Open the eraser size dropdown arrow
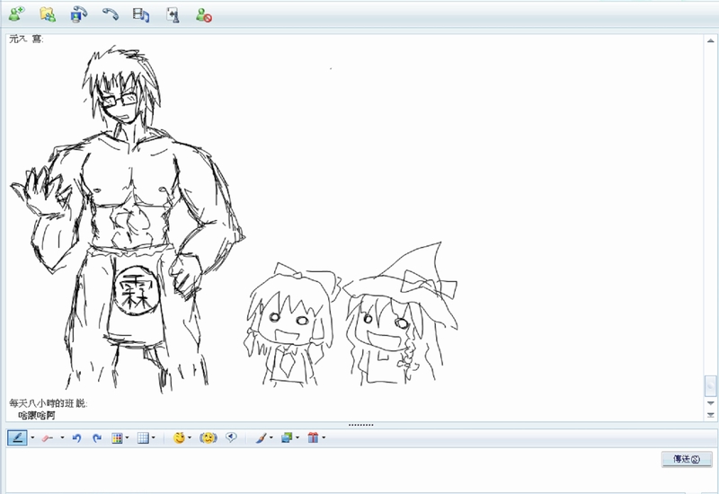 62,438
